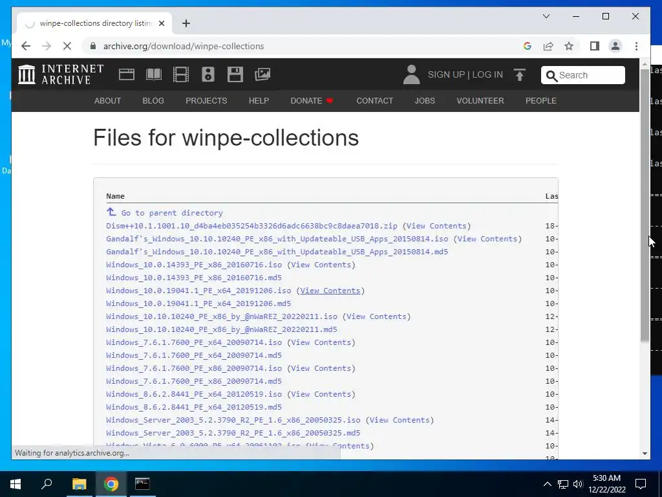This screenshot has width=662, height=497.
Task: Open the PROJECTS menu item
Action: (x=206, y=100)
